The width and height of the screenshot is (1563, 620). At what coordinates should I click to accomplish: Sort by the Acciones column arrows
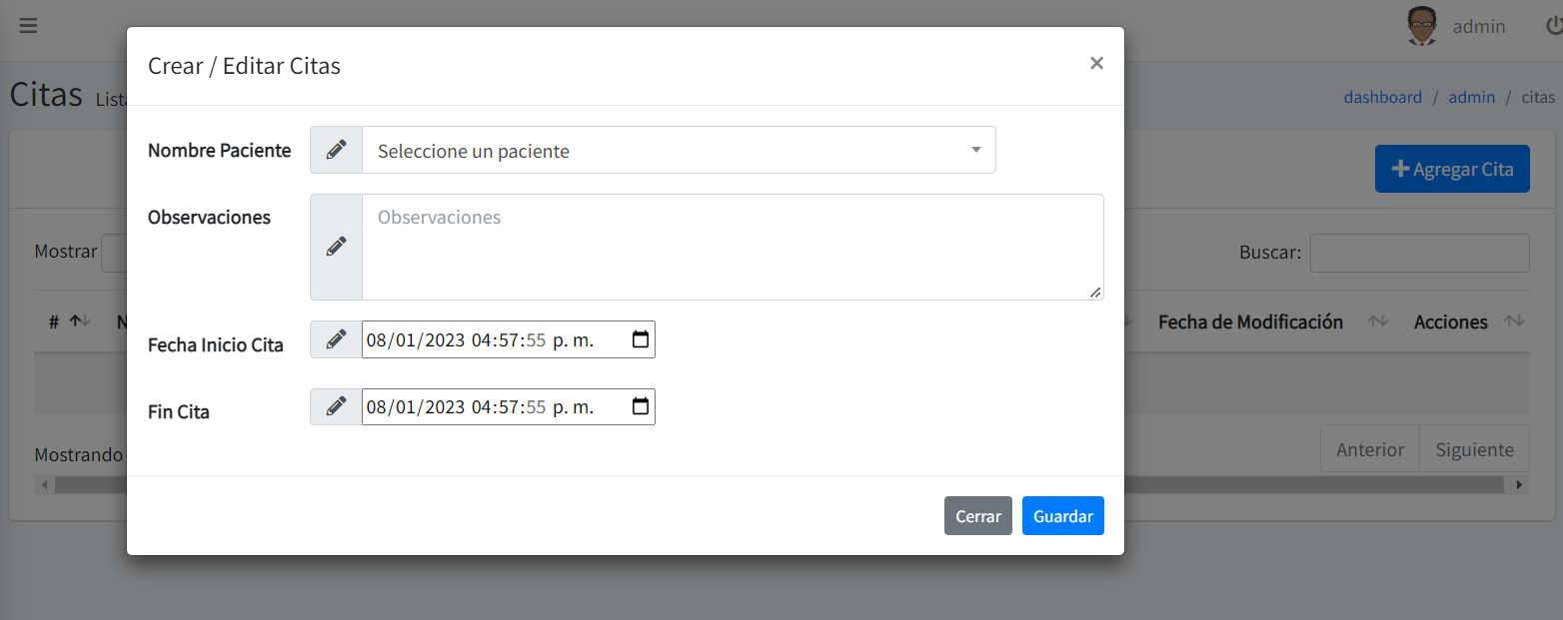point(1514,321)
